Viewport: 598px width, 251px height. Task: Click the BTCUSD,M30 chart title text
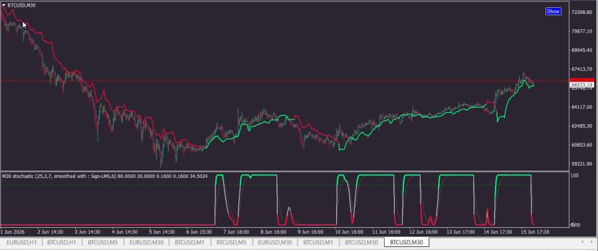(x=22, y=5)
